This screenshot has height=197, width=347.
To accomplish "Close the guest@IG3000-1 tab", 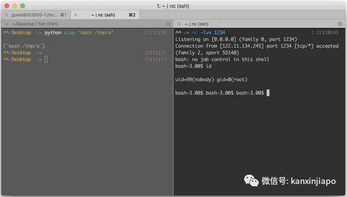I will tap(6, 15).
